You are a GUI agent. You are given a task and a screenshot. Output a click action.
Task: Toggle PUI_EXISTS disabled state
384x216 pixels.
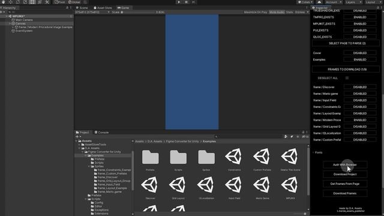[360, 31]
